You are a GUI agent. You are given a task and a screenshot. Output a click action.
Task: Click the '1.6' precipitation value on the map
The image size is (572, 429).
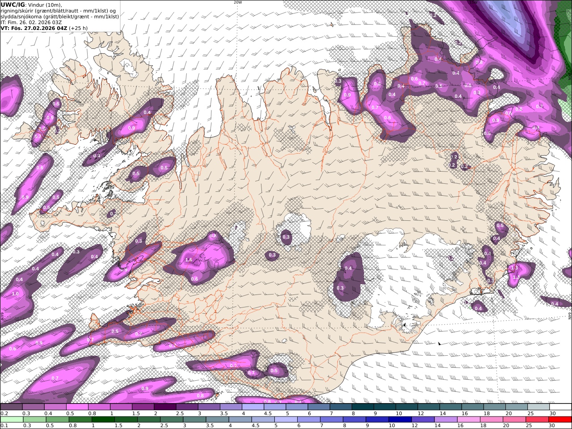(x=189, y=260)
